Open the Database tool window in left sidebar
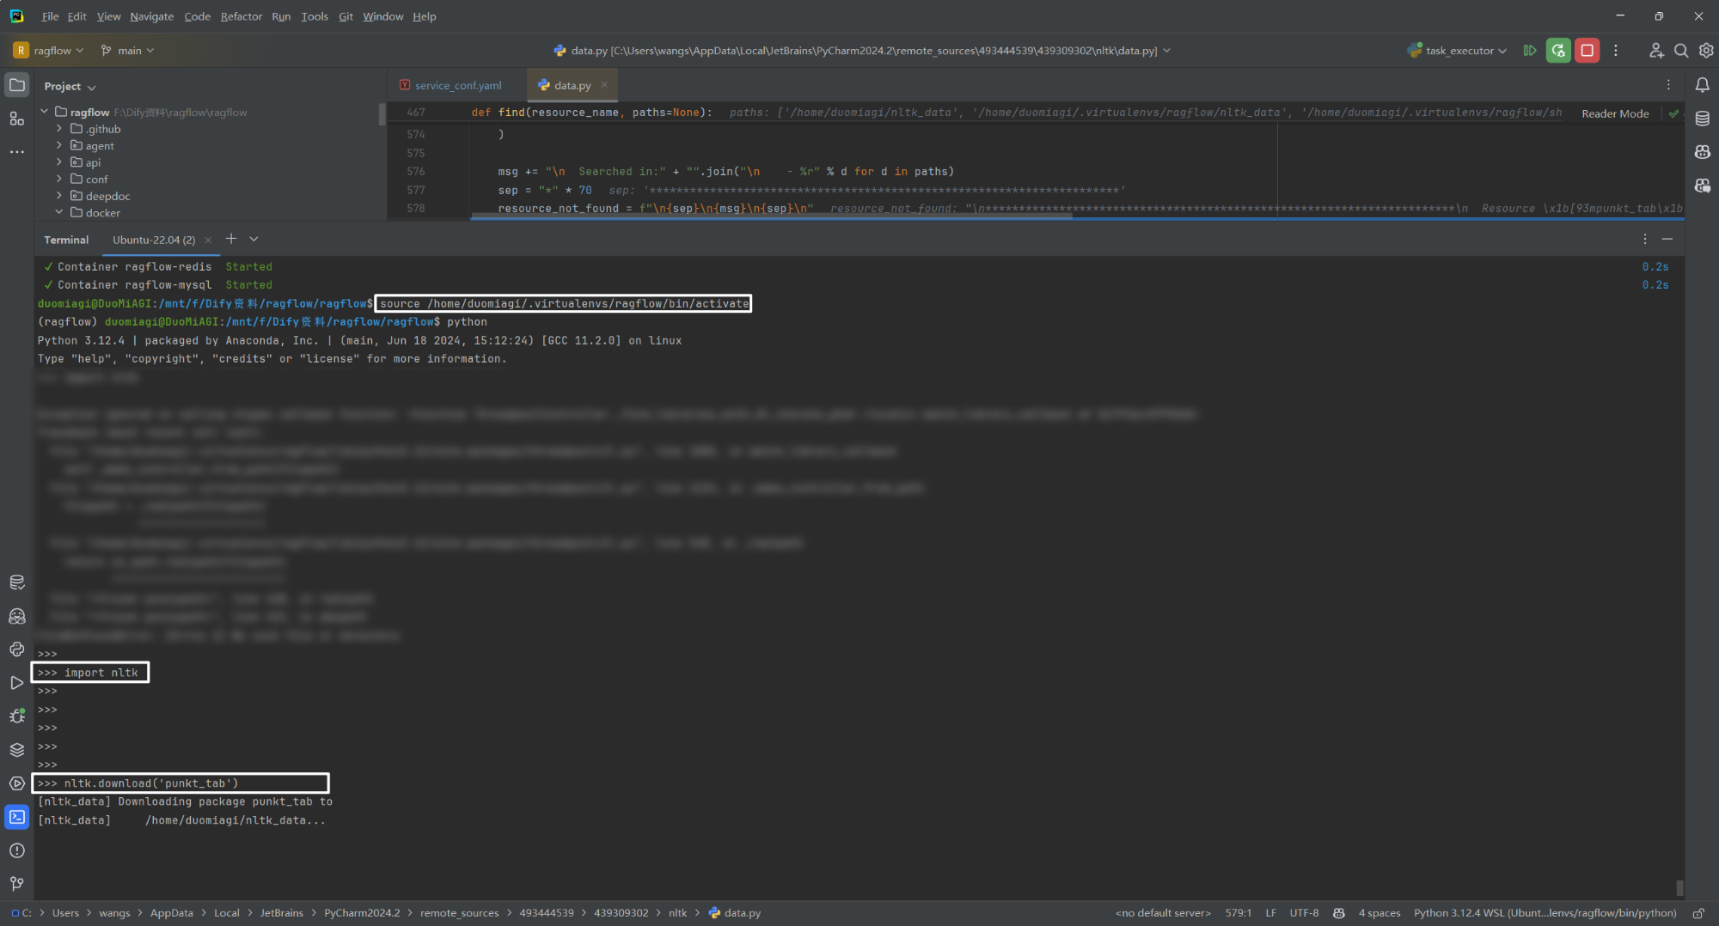The image size is (1719, 926). pyautogui.click(x=17, y=582)
